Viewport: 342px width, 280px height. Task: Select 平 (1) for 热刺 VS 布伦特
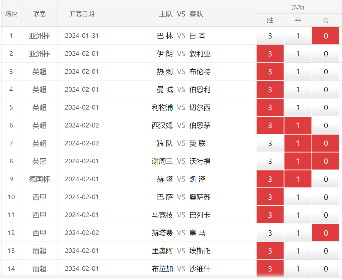pos(298,72)
